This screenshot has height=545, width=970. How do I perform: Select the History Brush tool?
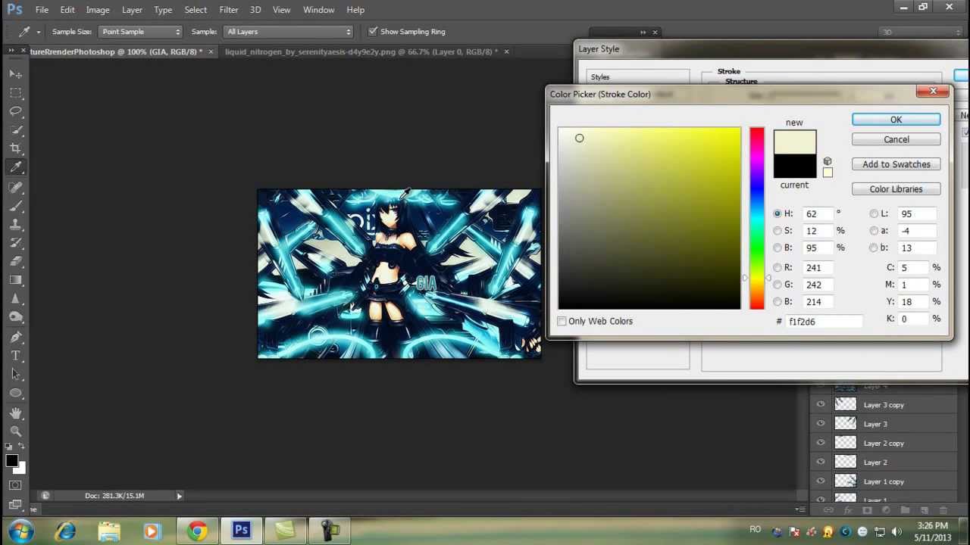click(16, 242)
